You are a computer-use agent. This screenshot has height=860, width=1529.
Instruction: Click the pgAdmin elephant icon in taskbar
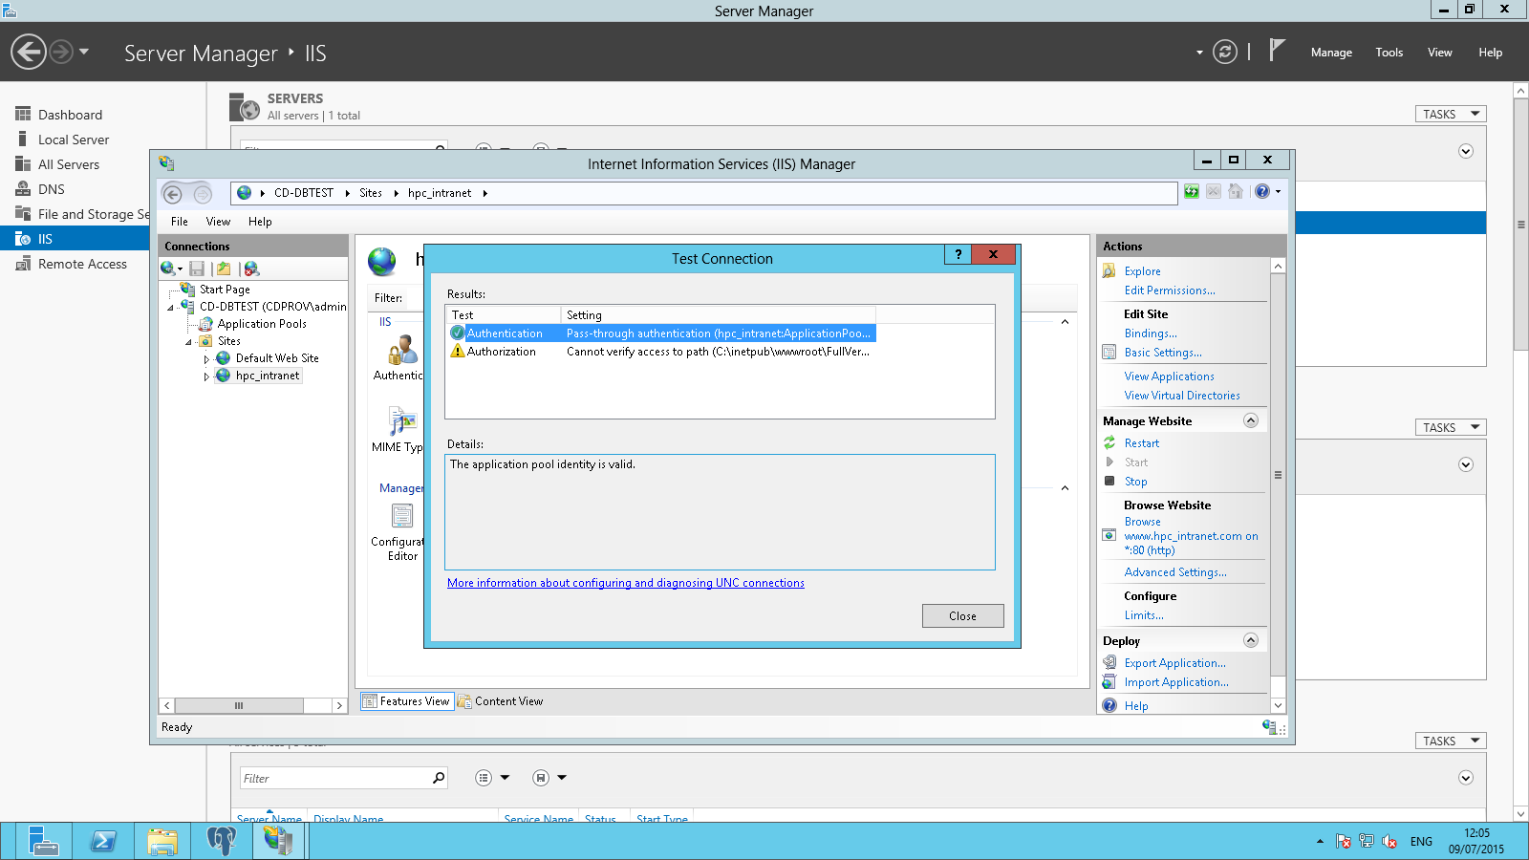pyautogui.click(x=222, y=841)
